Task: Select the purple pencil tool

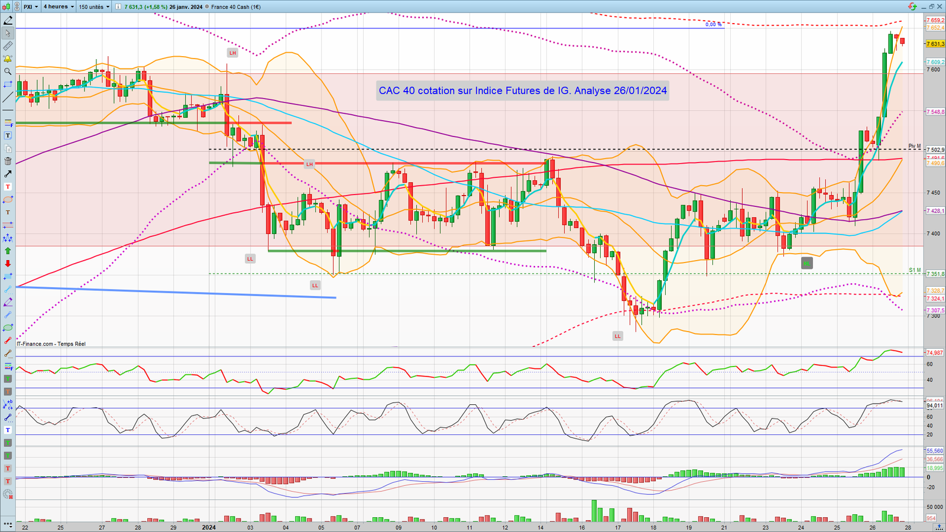Action: (x=8, y=302)
